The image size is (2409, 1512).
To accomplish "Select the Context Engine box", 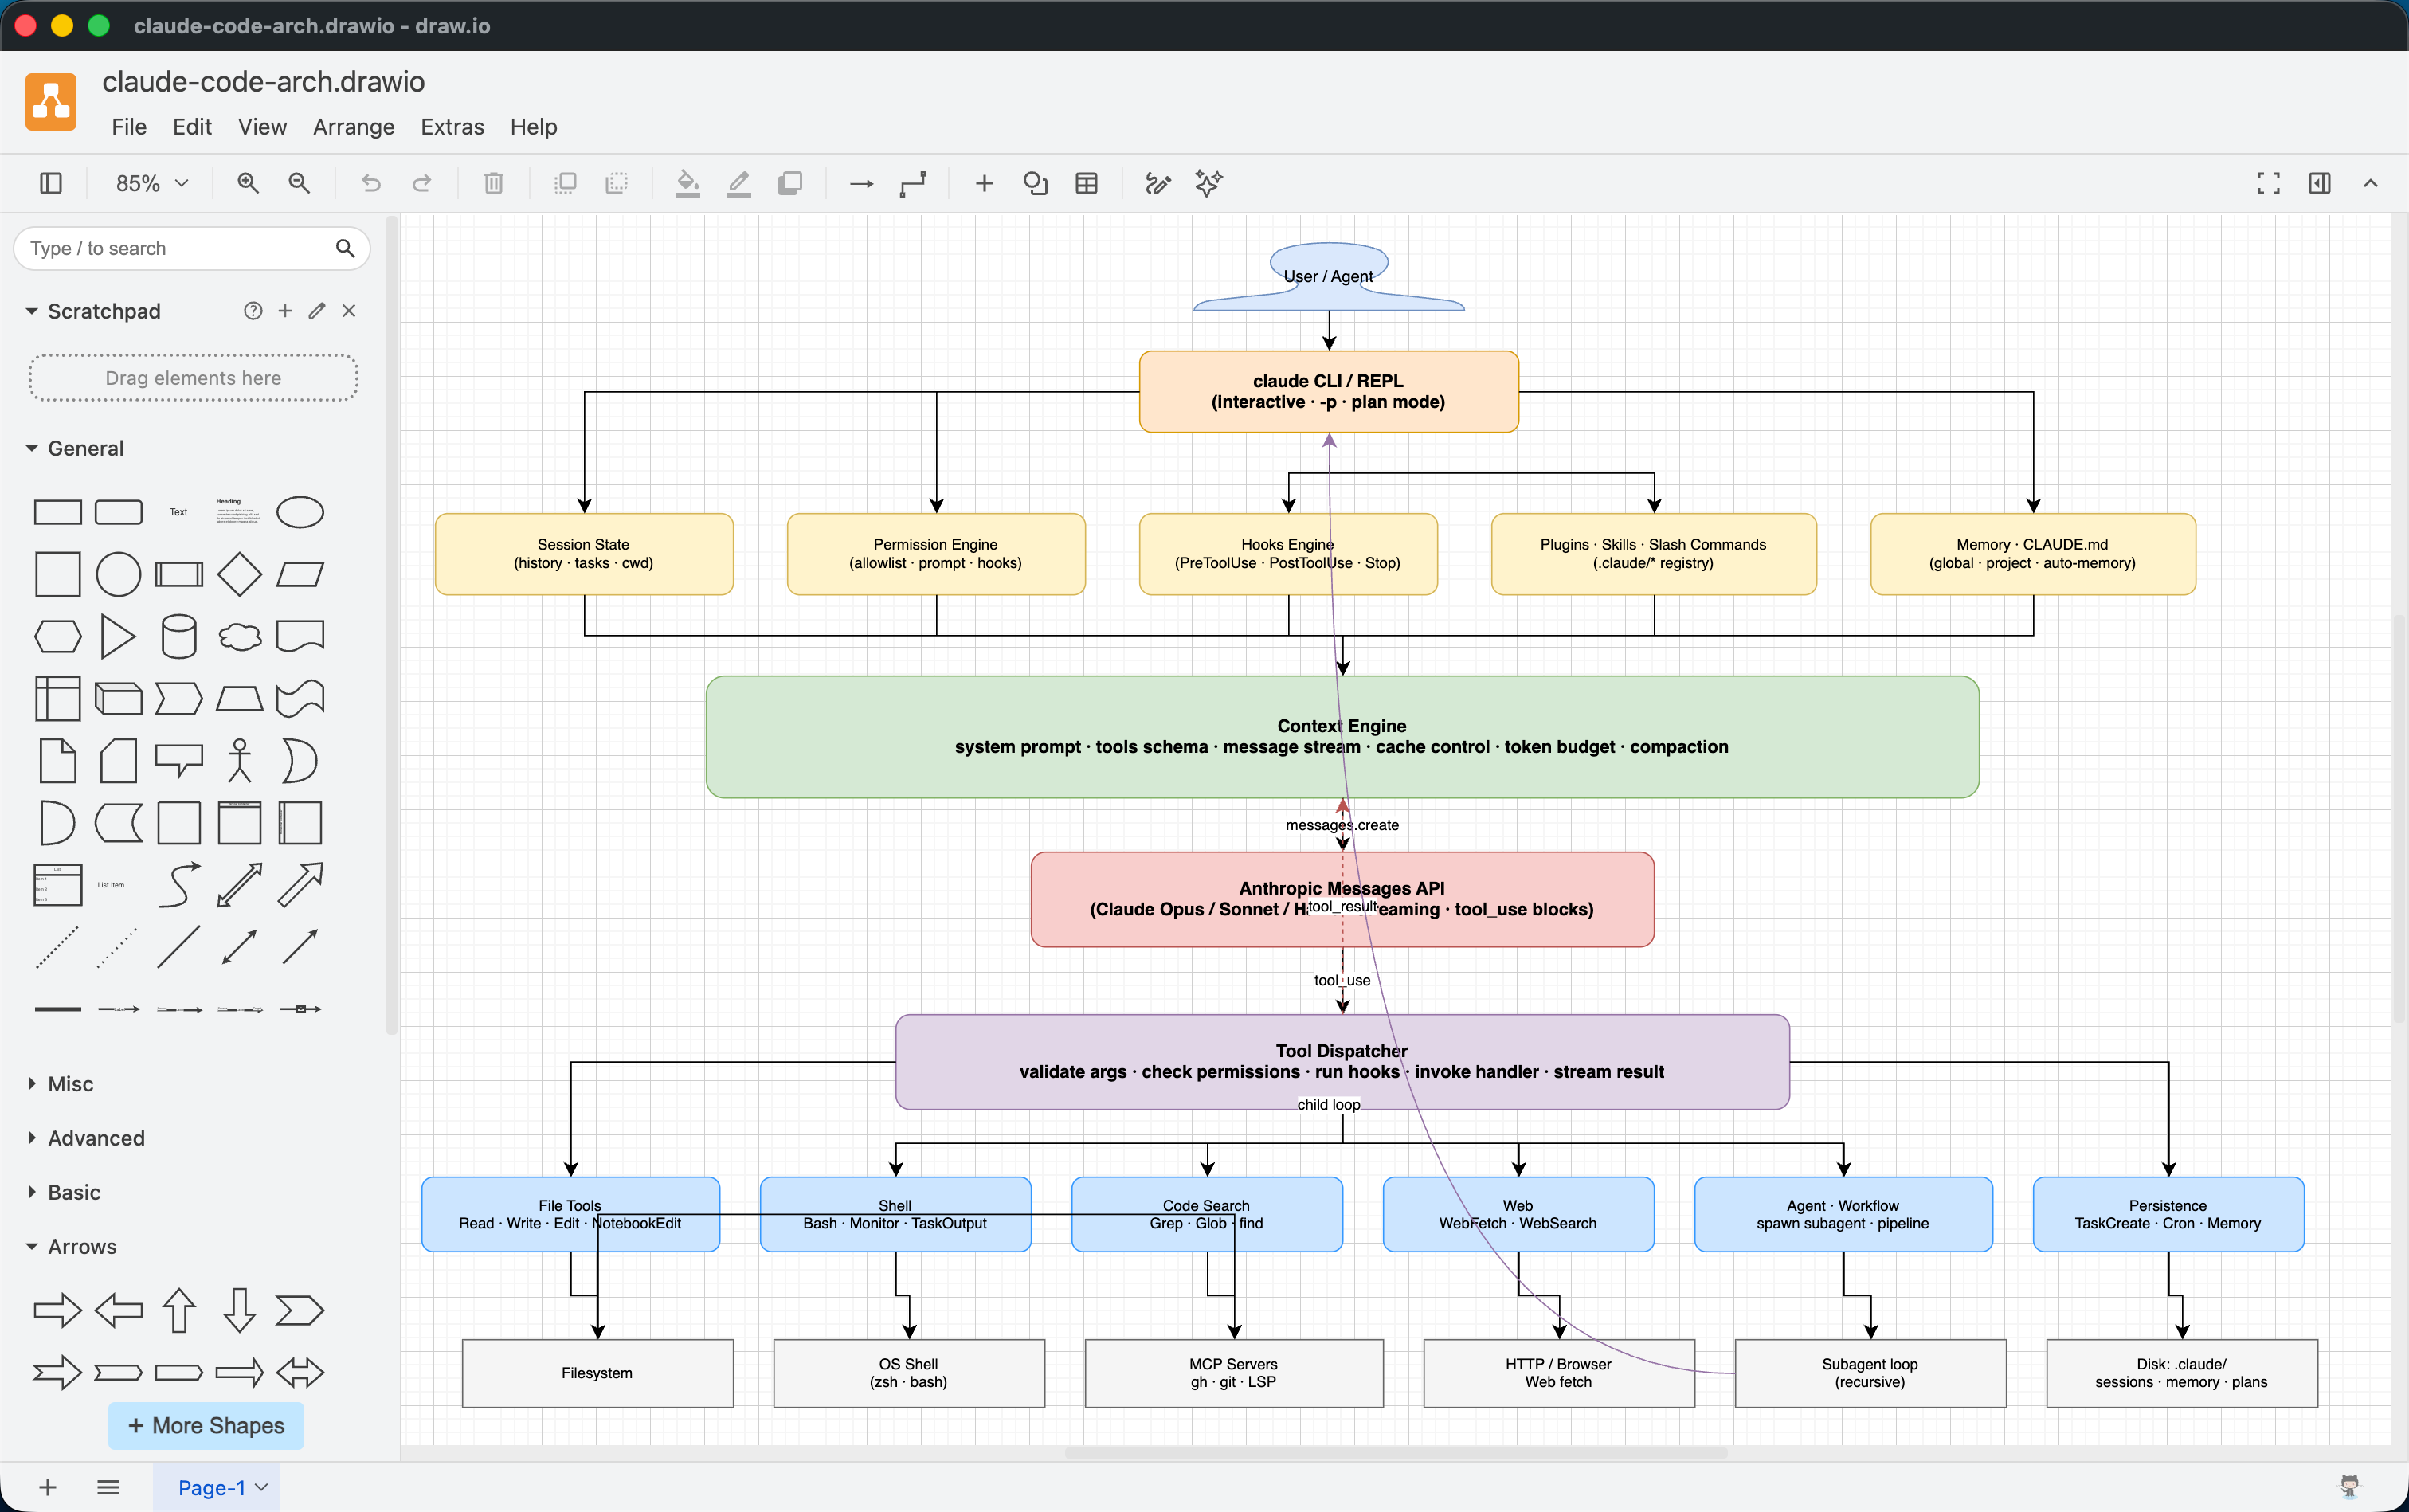I will point(1342,736).
